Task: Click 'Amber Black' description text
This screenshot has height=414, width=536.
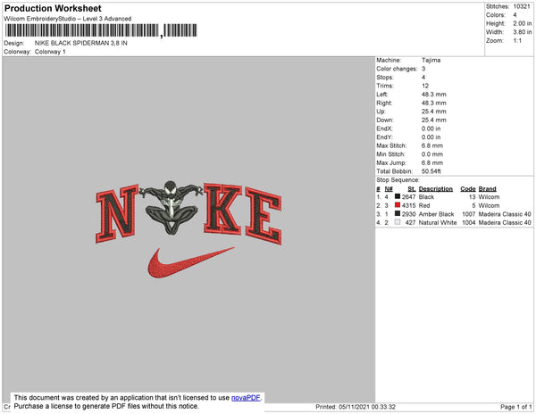Action: [436, 214]
